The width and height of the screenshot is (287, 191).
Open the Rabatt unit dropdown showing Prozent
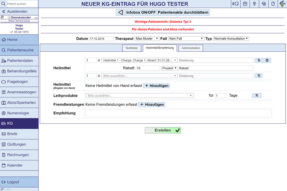pos(170,68)
